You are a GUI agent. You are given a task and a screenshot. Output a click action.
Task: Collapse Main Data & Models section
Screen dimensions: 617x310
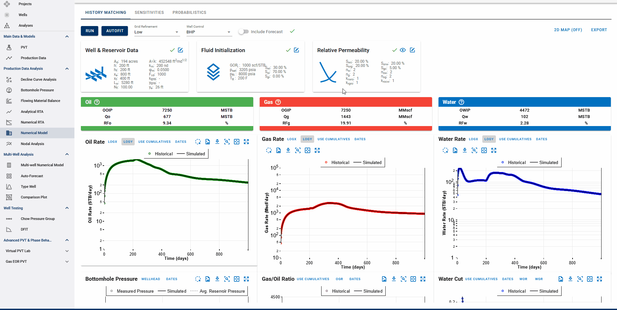pos(67,36)
